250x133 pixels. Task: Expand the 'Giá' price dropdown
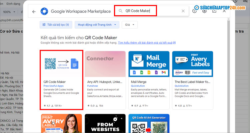tap(130, 25)
